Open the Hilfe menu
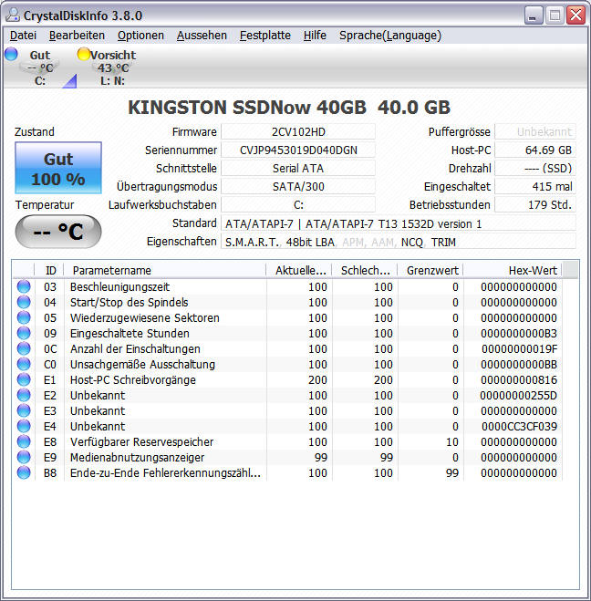591x601 pixels. [x=315, y=36]
